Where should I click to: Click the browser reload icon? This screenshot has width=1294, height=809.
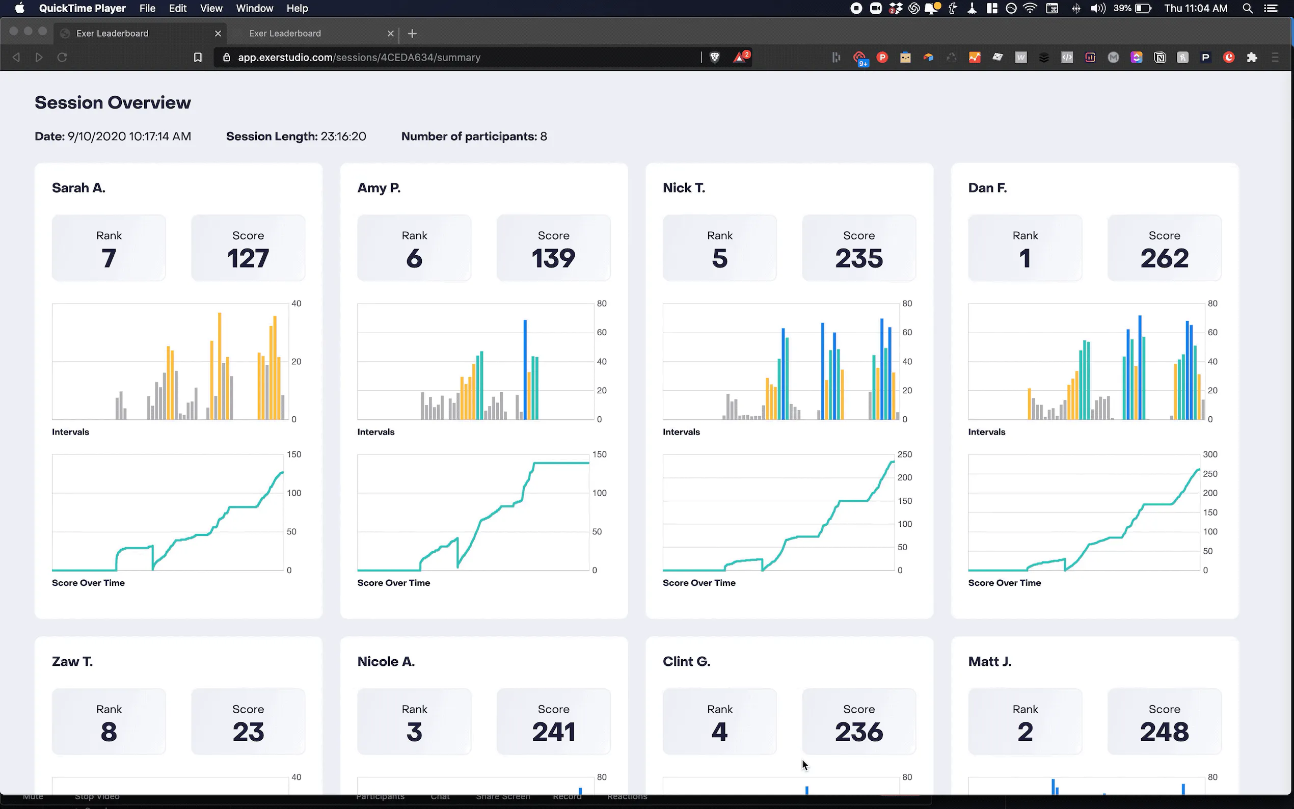tap(62, 57)
